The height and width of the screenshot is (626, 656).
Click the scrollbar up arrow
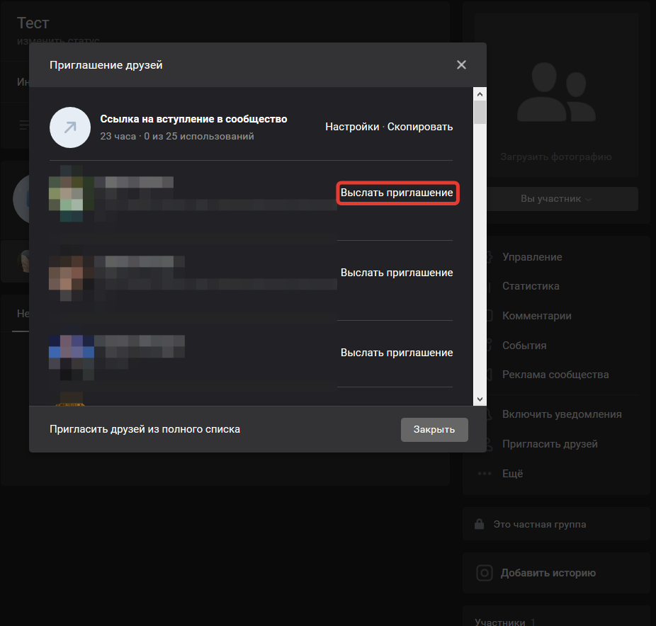[480, 93]
